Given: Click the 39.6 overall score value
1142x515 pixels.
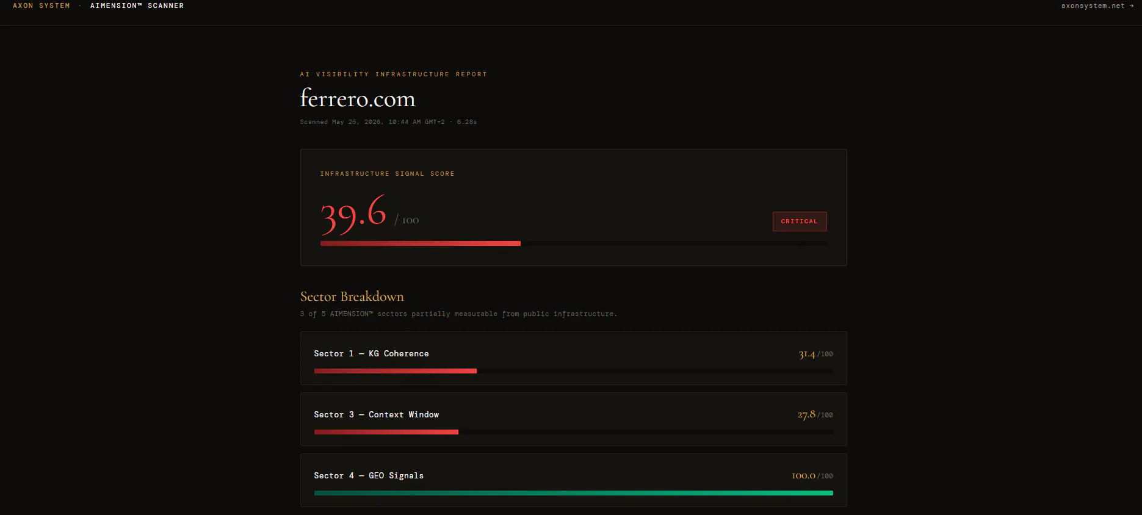Looking at the screenshot, I should click(353, 214).
